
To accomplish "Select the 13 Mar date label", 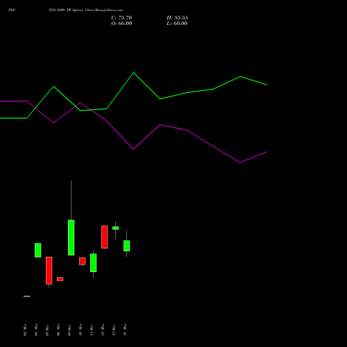I will coord(114,330).
